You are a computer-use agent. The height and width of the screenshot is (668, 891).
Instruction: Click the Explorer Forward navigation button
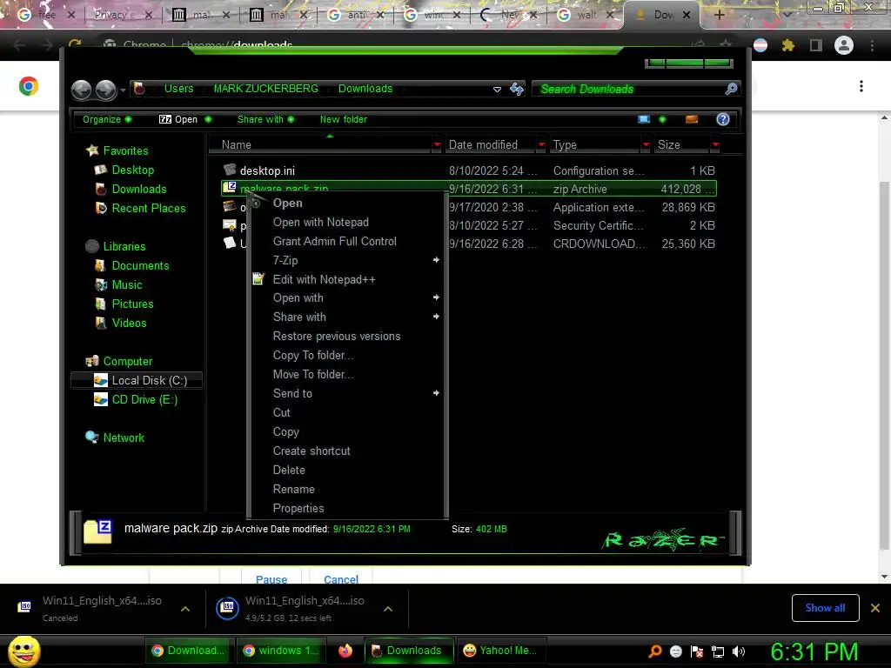(x=105, y=90)
